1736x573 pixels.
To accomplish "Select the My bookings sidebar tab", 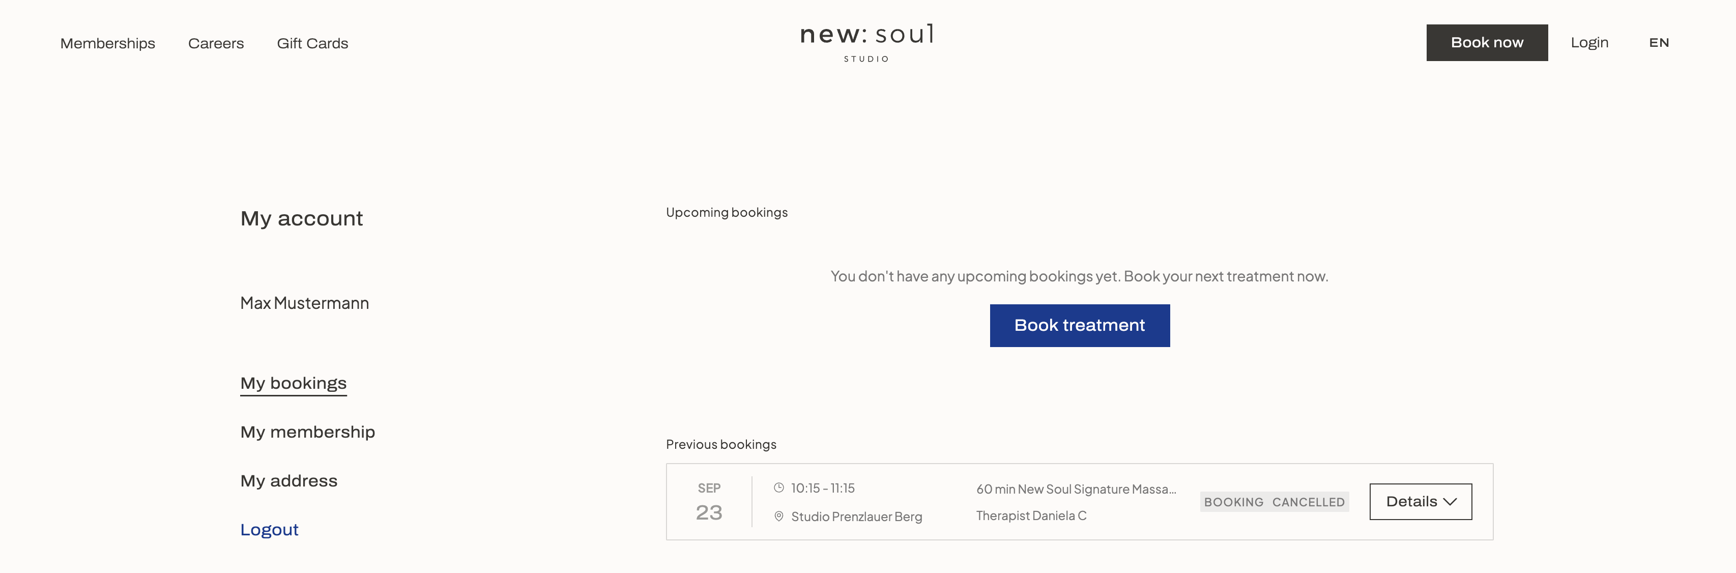I will tap(293, 383).
